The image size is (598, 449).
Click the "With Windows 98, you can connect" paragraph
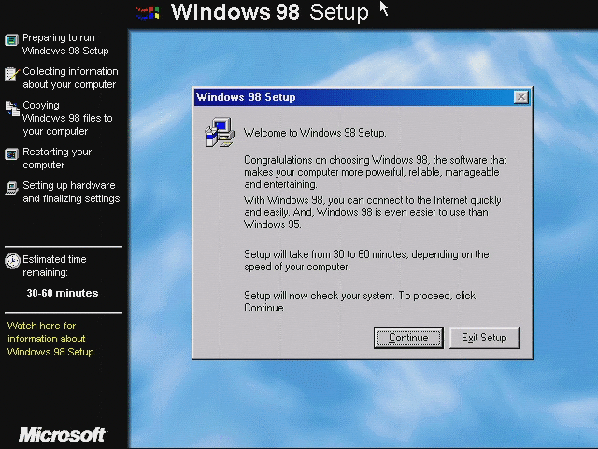click(373, 212)
